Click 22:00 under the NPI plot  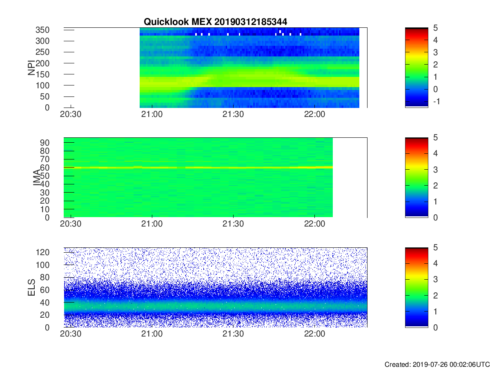click(x=314, y=114)
